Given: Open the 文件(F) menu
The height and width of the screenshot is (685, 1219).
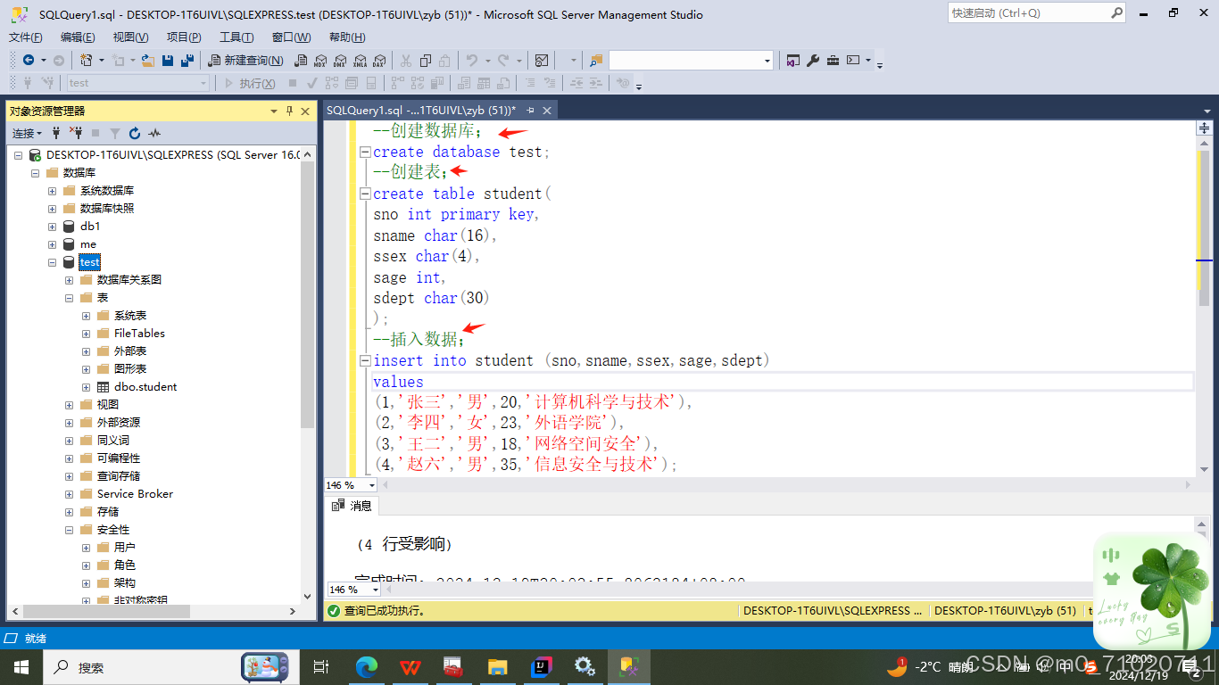Looking at the screenshot, I should pos(26,37).
